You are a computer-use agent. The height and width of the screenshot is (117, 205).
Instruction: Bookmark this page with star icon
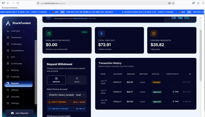click(173, 3)
